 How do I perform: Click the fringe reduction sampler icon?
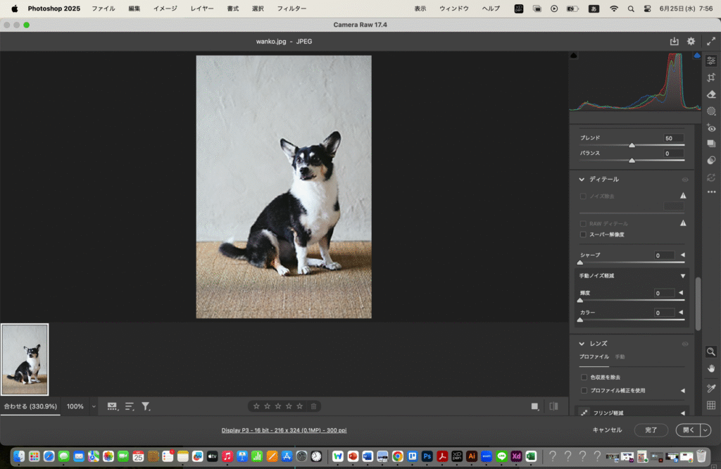(x=584, y=413)
